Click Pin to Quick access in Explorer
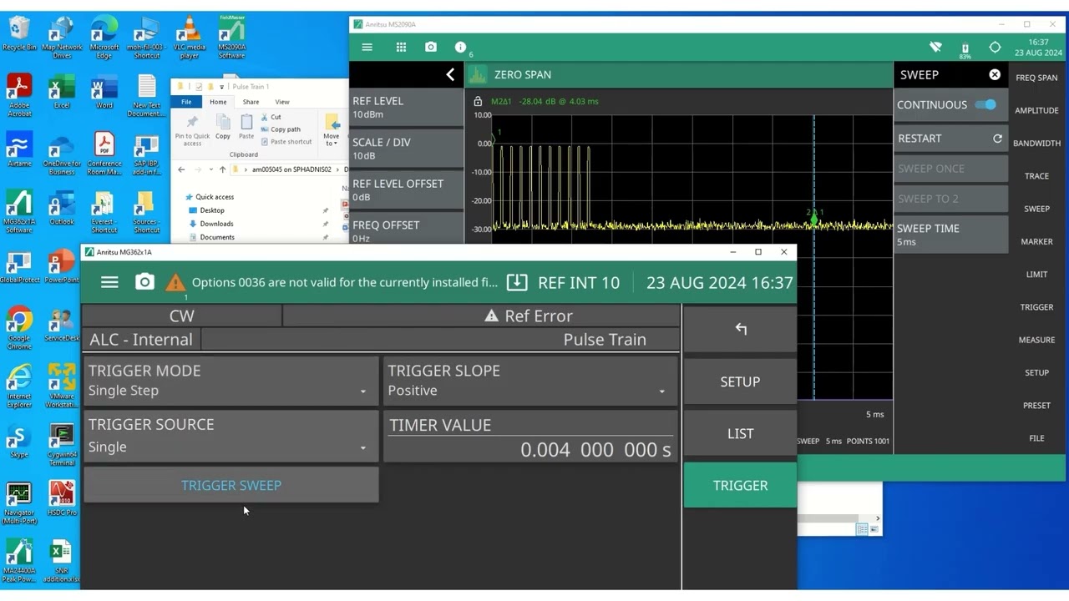1069x601 pixels. (x=192, y=129)
